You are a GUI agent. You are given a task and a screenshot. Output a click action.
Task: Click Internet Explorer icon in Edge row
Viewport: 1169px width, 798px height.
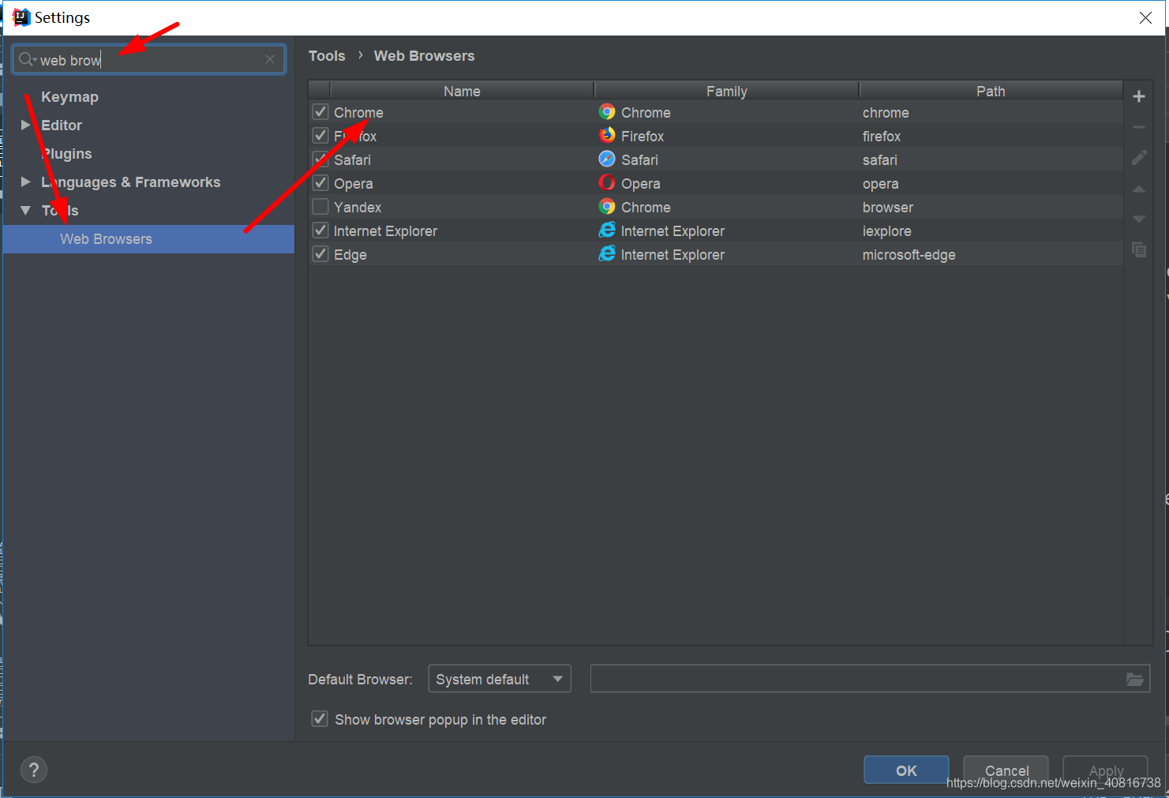click(607, 254)
